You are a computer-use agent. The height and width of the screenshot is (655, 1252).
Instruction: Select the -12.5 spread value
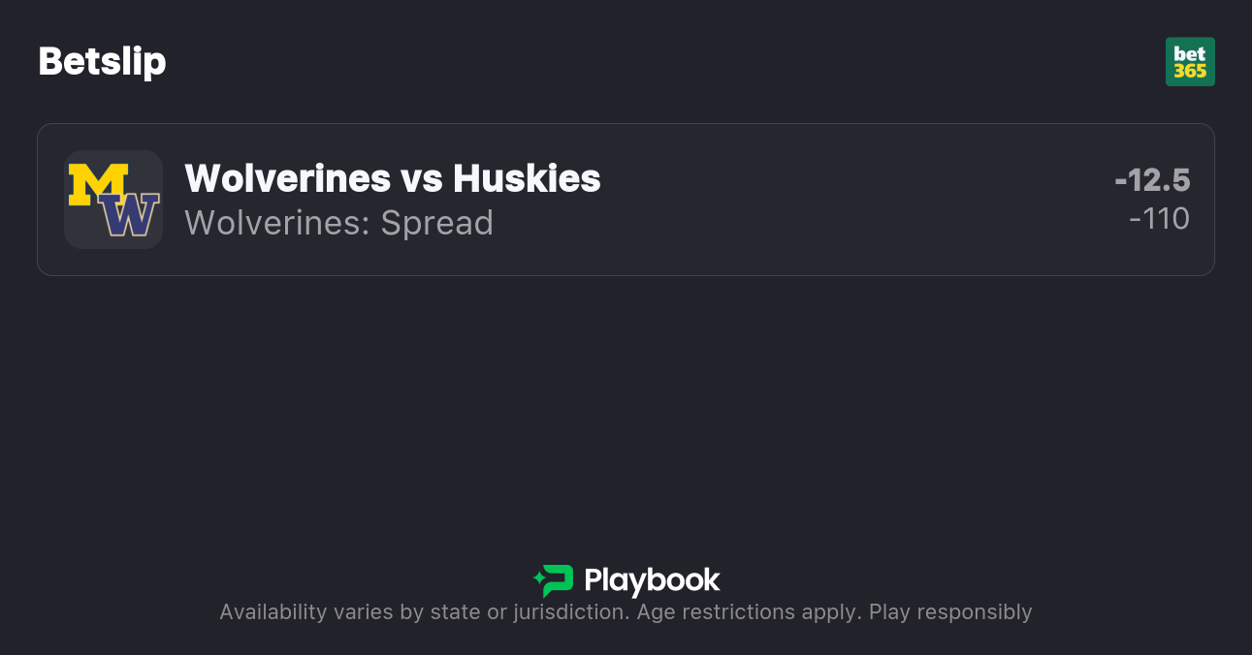click(1152, 180)
